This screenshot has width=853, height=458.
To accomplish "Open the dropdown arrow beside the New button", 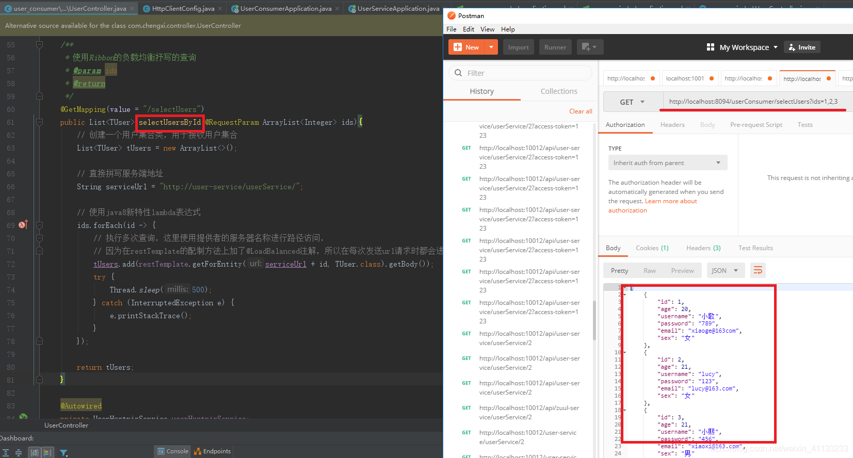I will coord(491,47).
